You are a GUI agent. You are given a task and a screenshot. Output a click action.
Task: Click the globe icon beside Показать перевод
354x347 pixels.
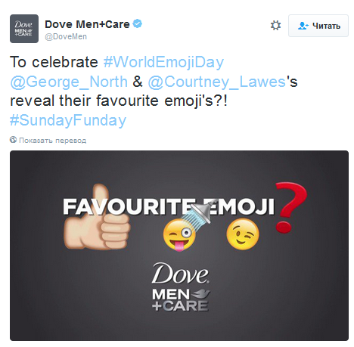pyautogui.click(x=14, y=140)
